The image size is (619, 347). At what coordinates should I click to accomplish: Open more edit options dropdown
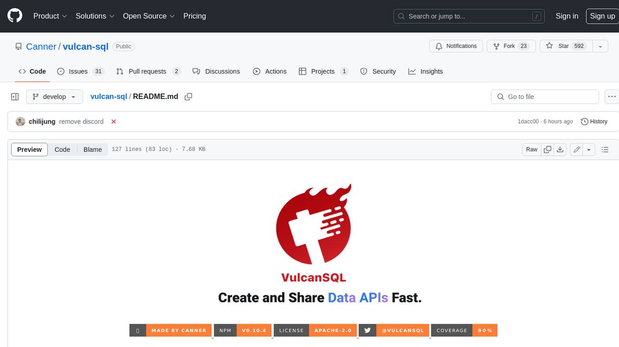pos(589,149)
